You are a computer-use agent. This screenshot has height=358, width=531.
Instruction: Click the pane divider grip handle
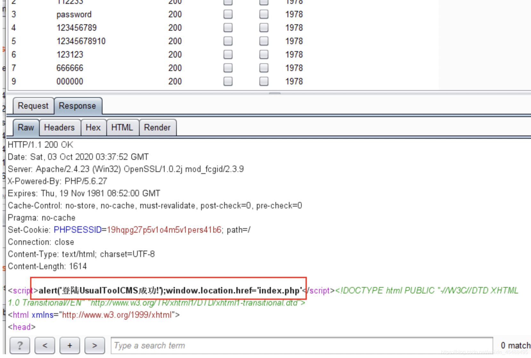pyautogui.click(x=275, y=93)
